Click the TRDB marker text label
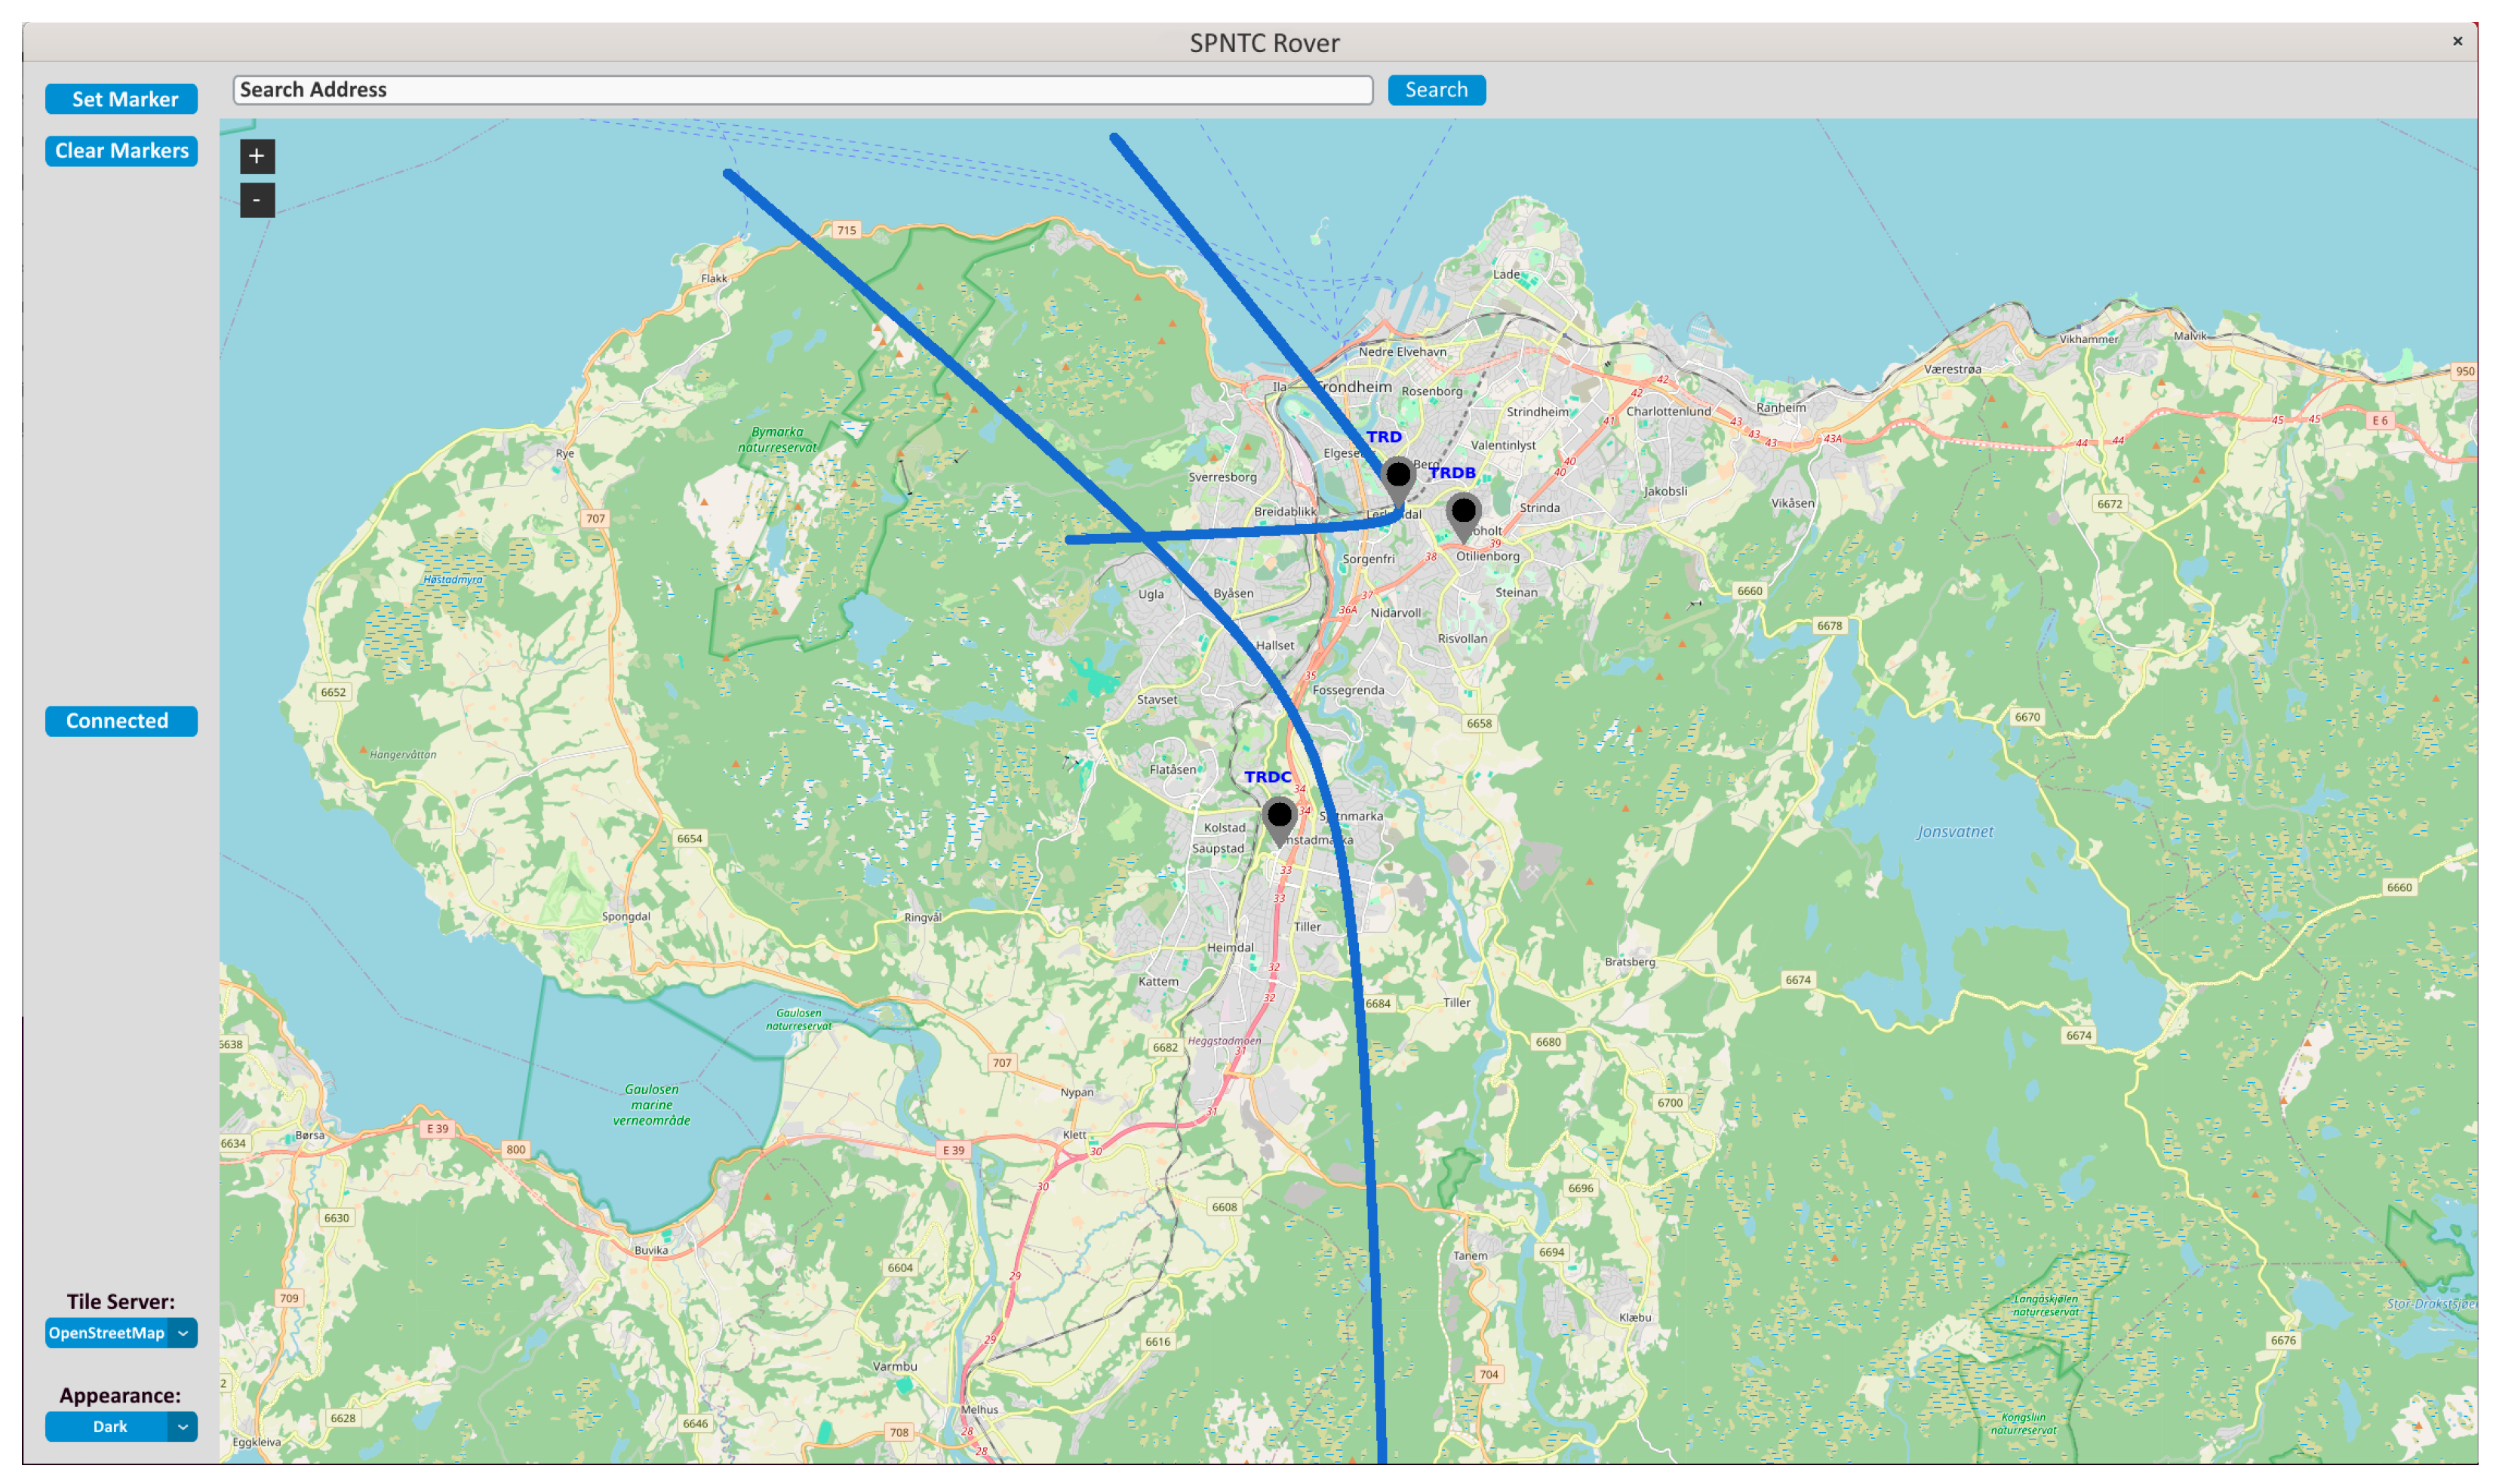This screenshot has height=1484, width=2502. pyautogui.click(x=1452, y=473)
